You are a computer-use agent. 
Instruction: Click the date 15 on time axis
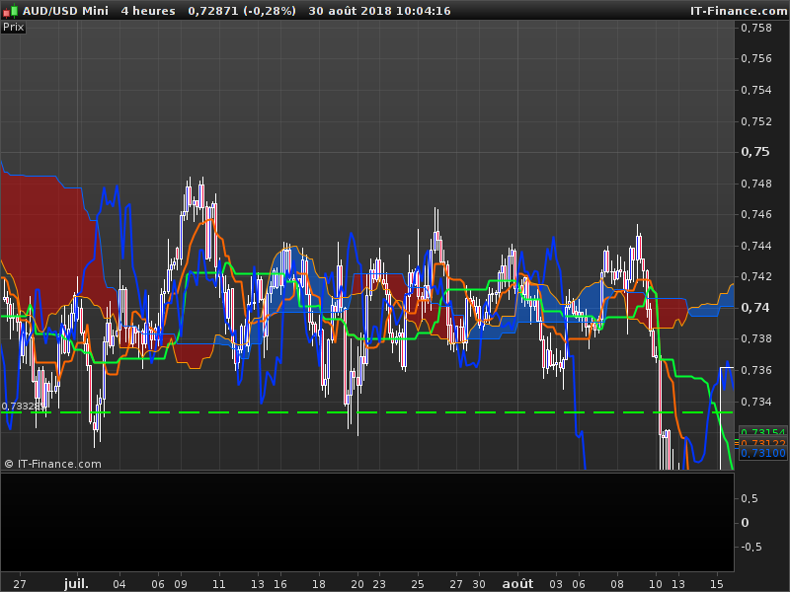pos(717,584)
